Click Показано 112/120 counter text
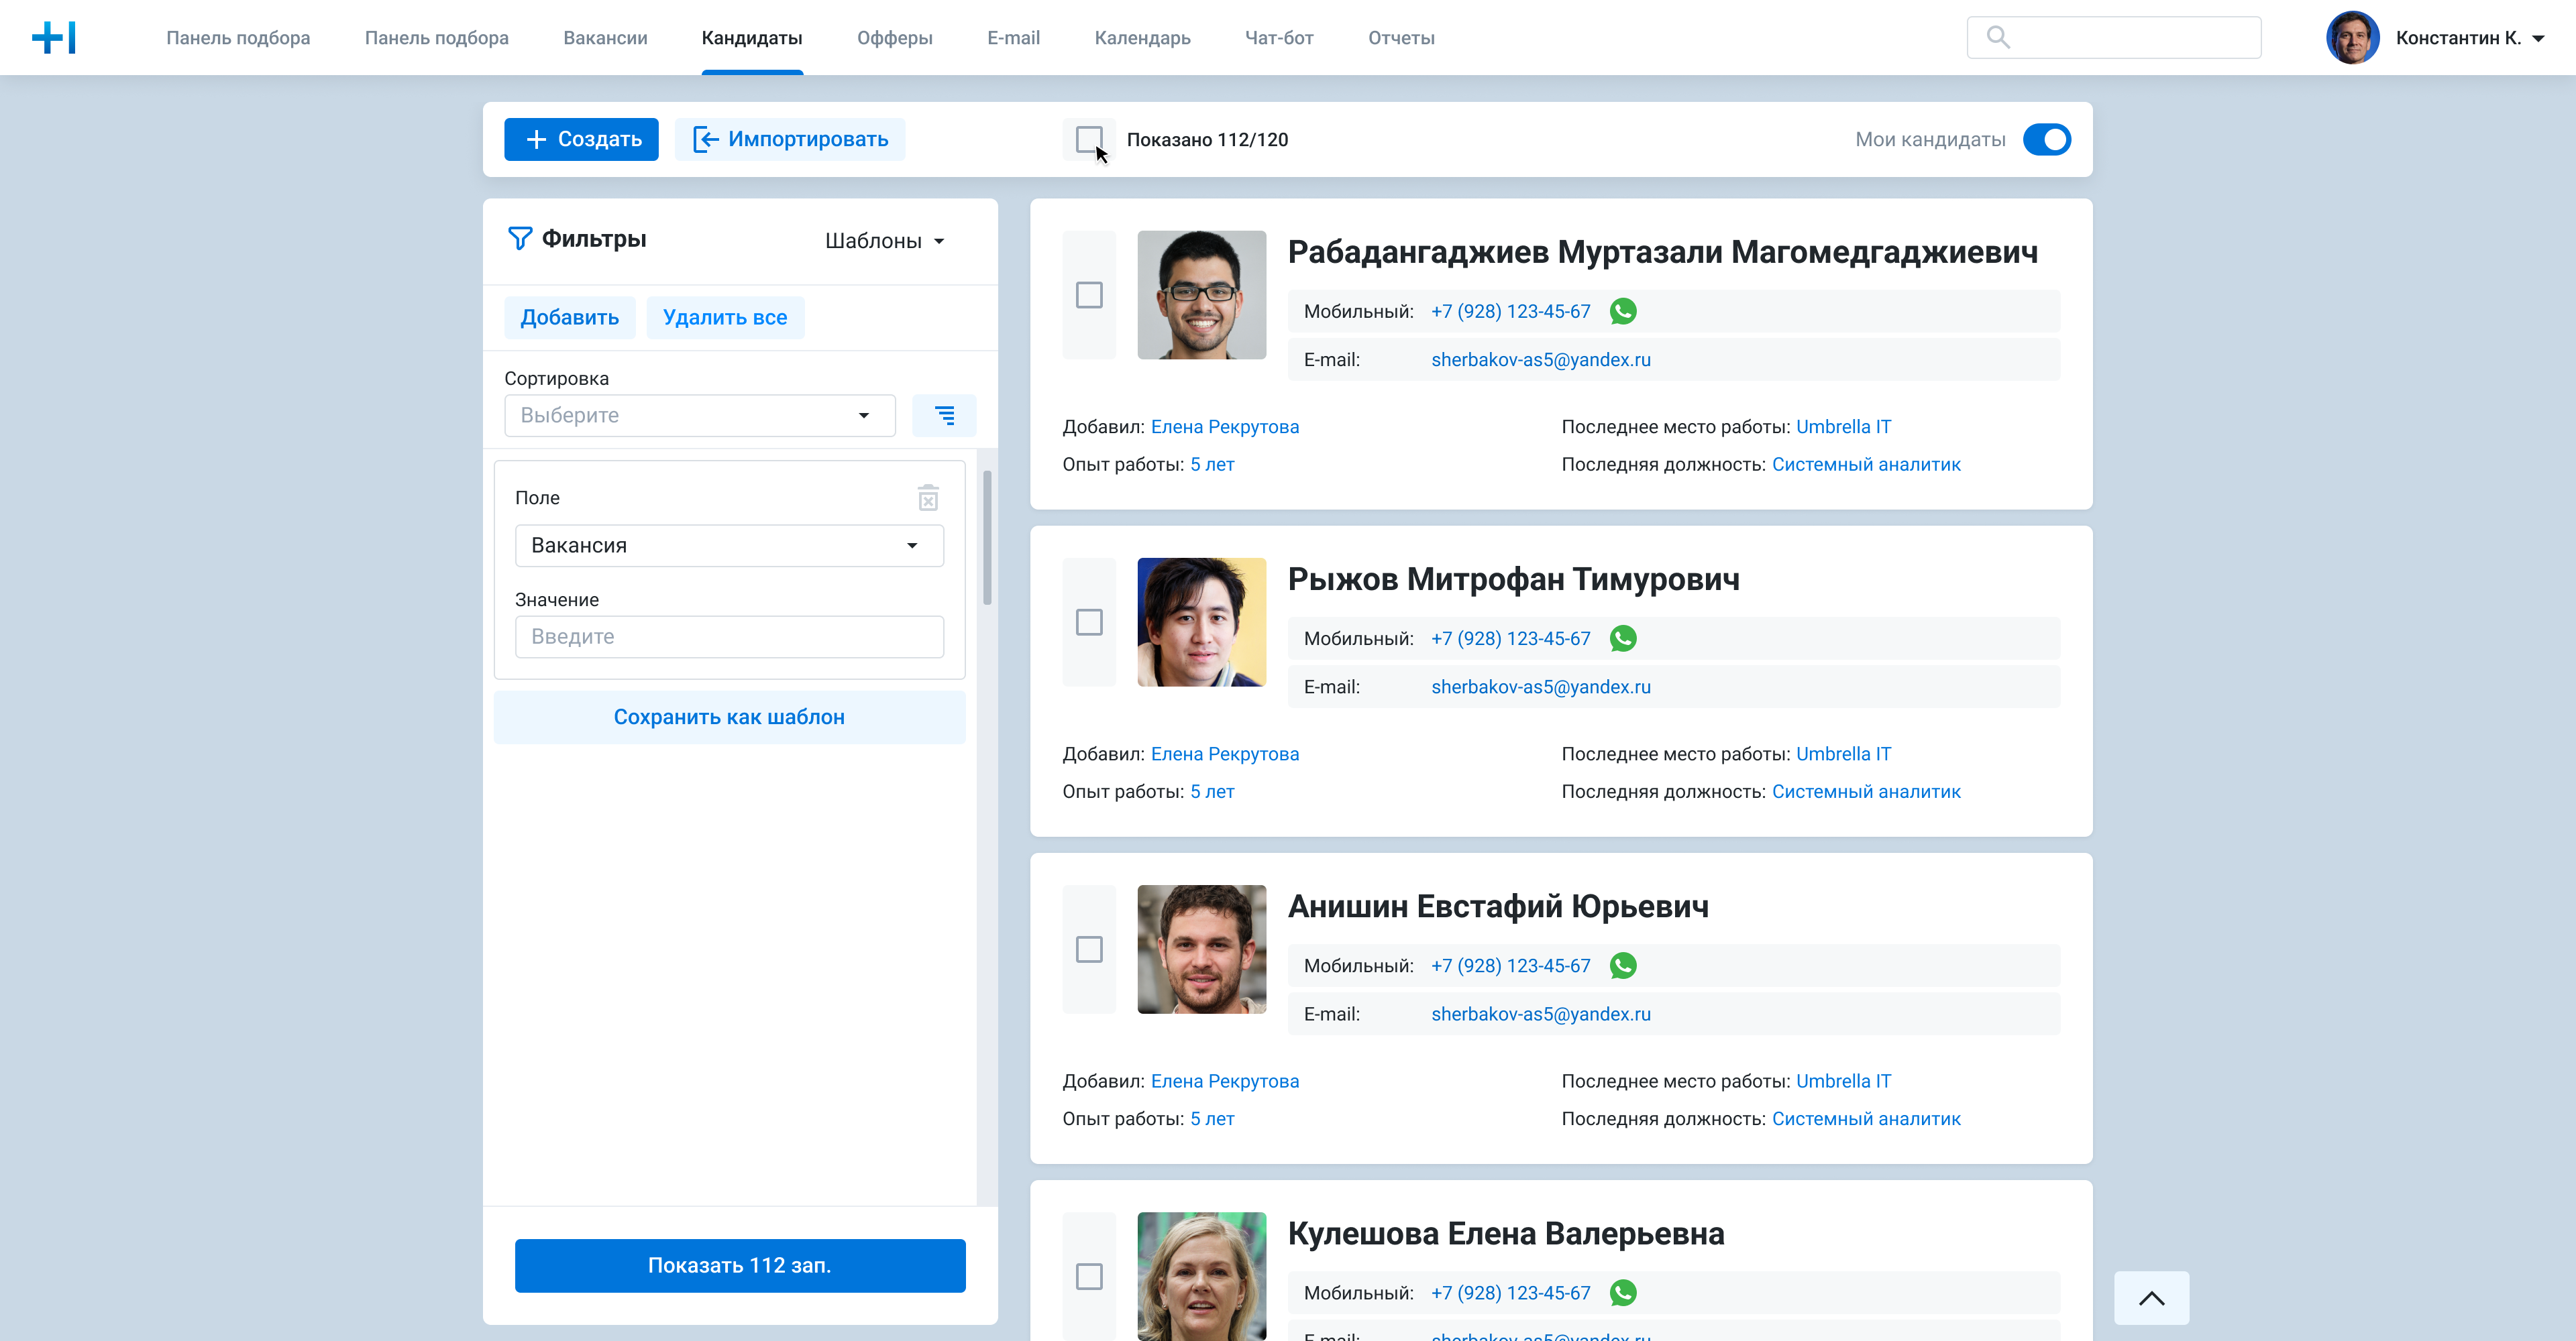Image resolution: width=2576 pixels, height=1341 pixels. tap(1207, 140)
